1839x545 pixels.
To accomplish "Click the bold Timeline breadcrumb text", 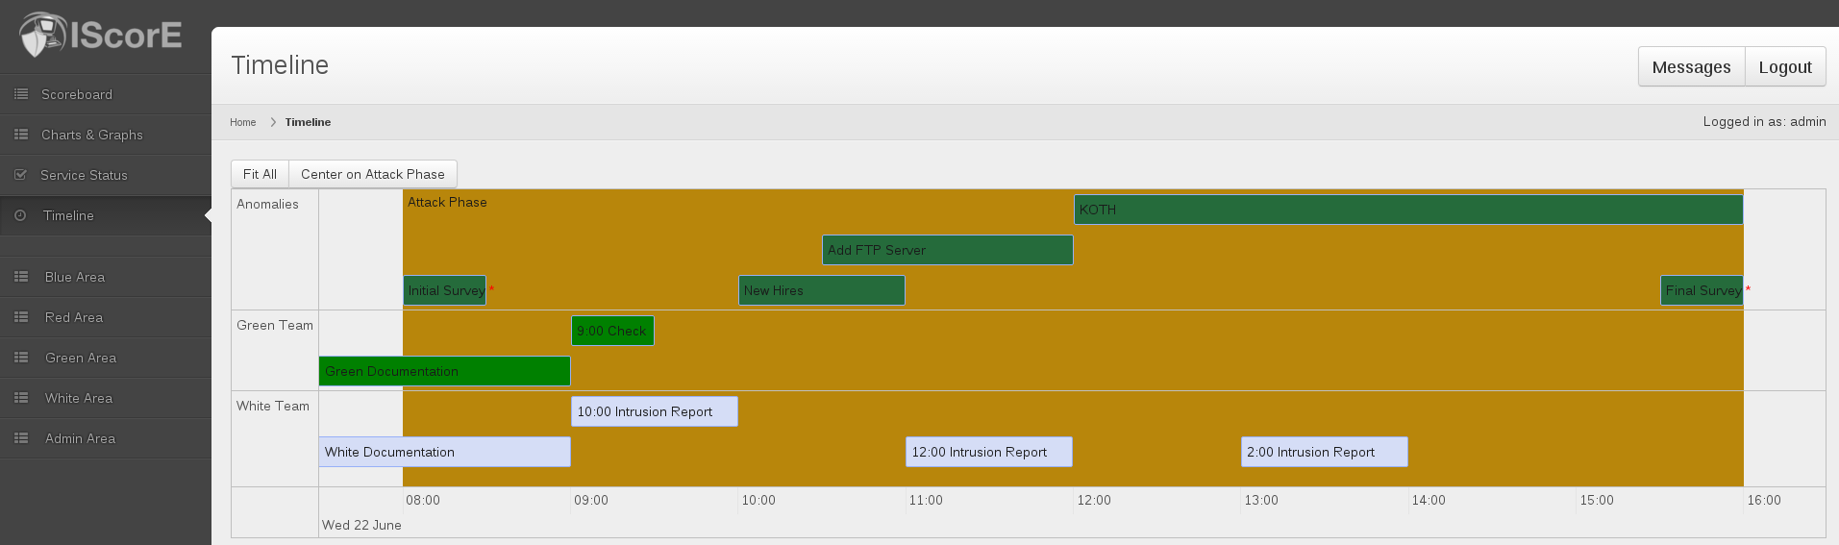I will (x=308, y=122).
